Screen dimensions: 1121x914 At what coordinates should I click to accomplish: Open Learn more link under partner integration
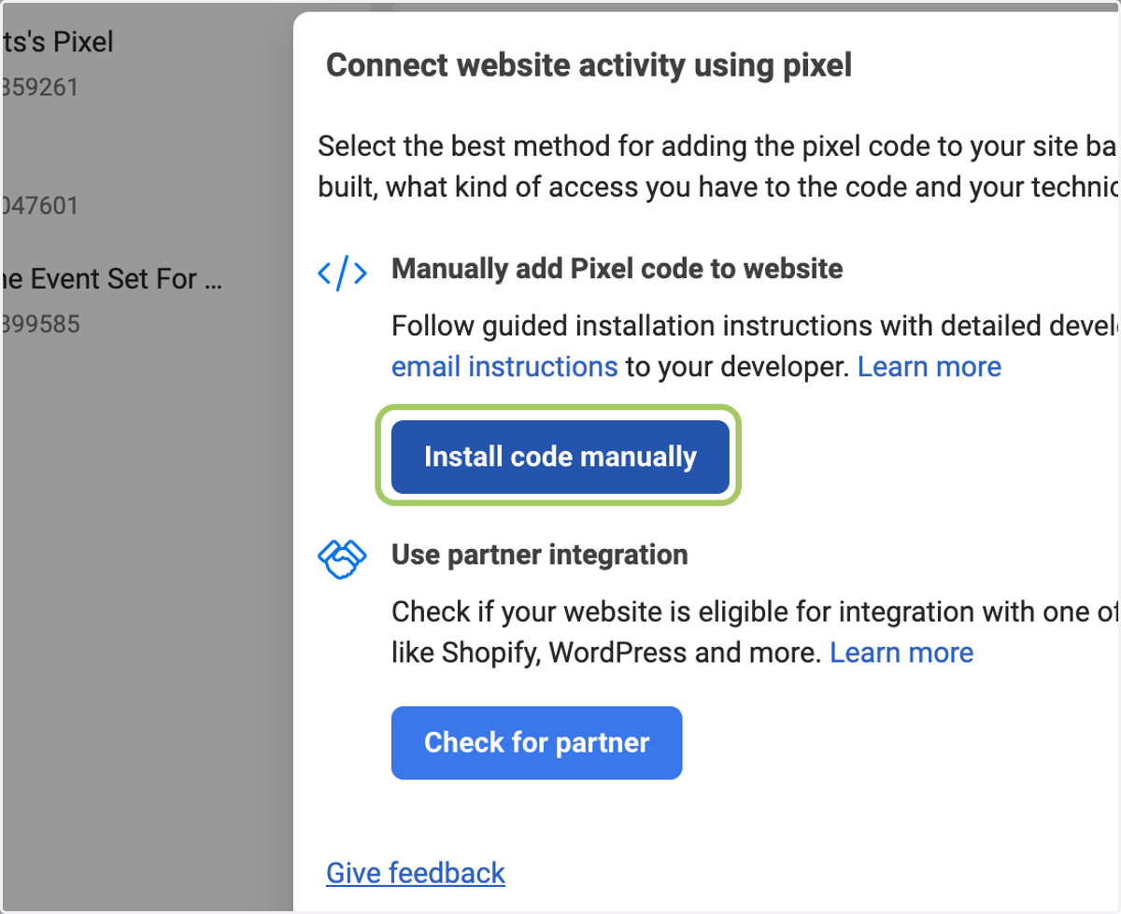[901, 652]
